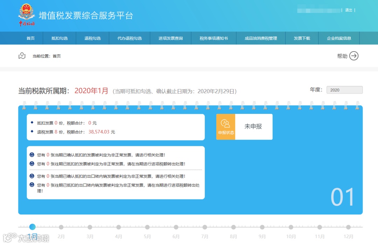Go to 进项发票查询 menu
Screen dimensions: 378x245
tap(171, 38)
